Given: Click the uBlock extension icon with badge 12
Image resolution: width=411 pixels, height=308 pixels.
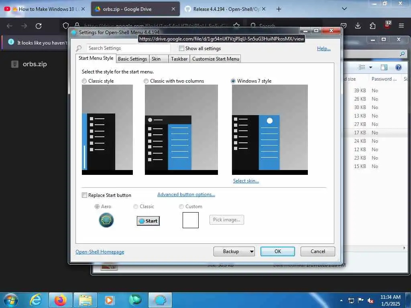Looking at the screenshot, I should click(387, 25).
